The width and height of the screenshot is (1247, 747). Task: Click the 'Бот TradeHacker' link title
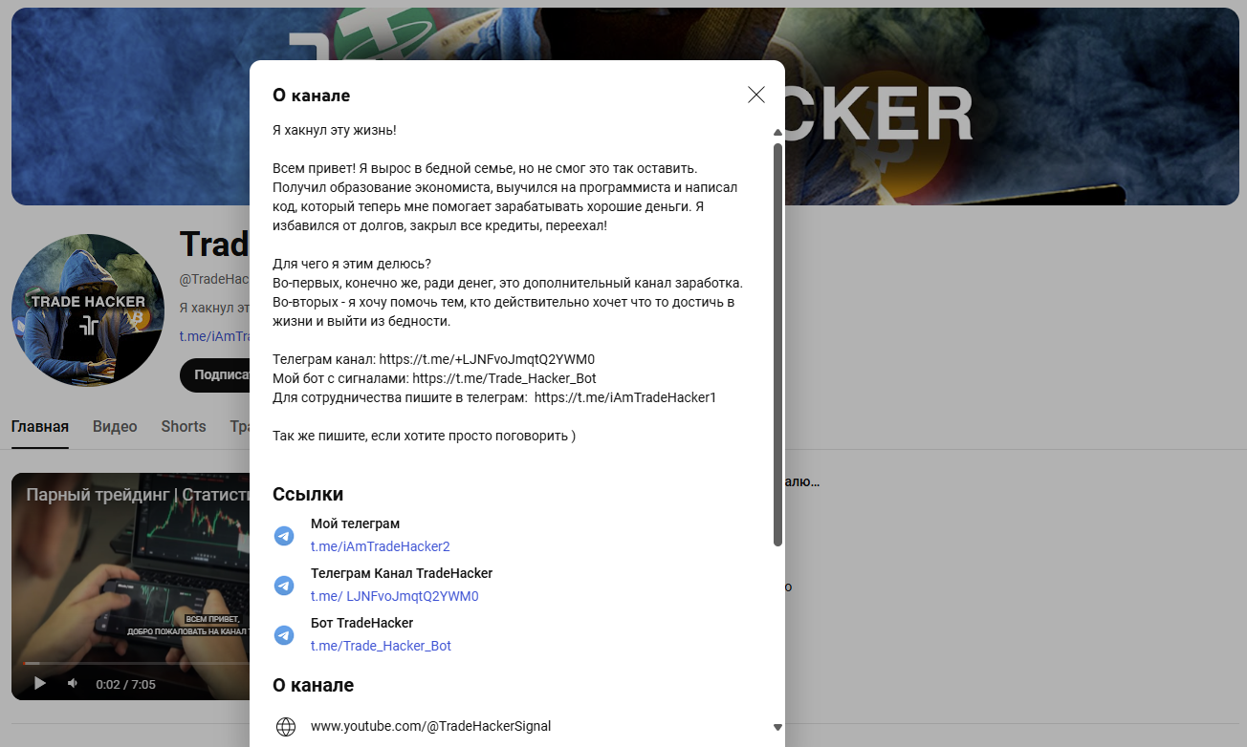[361, 623]
